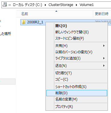
Task: Open the 共有(H) submenu arrow
Action: (104, 46)
